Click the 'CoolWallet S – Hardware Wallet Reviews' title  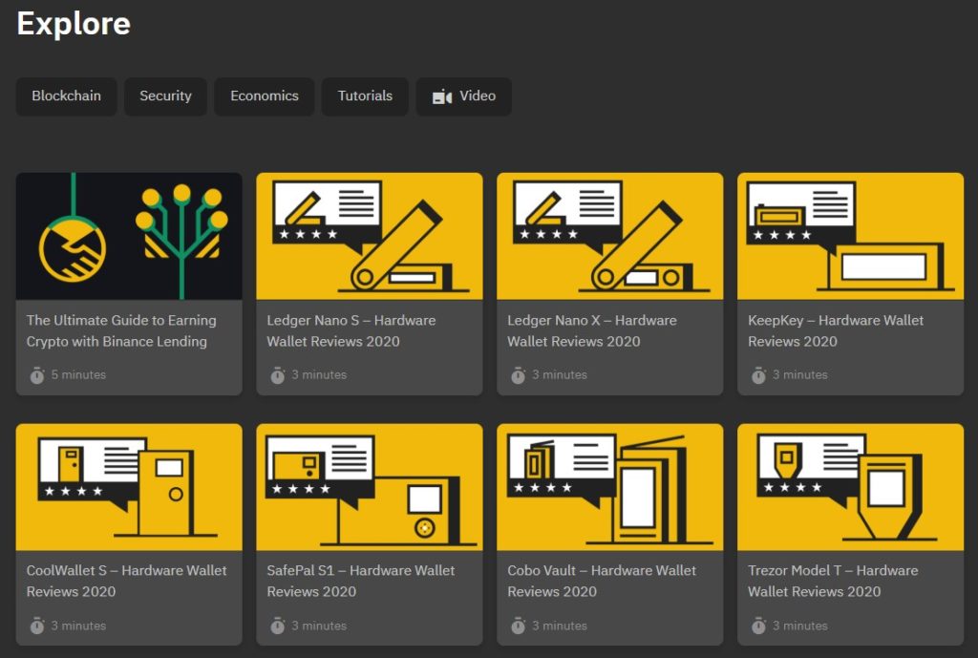coord(127,581)
